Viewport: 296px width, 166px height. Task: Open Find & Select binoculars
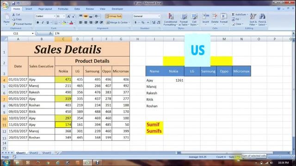pos(262,19)
